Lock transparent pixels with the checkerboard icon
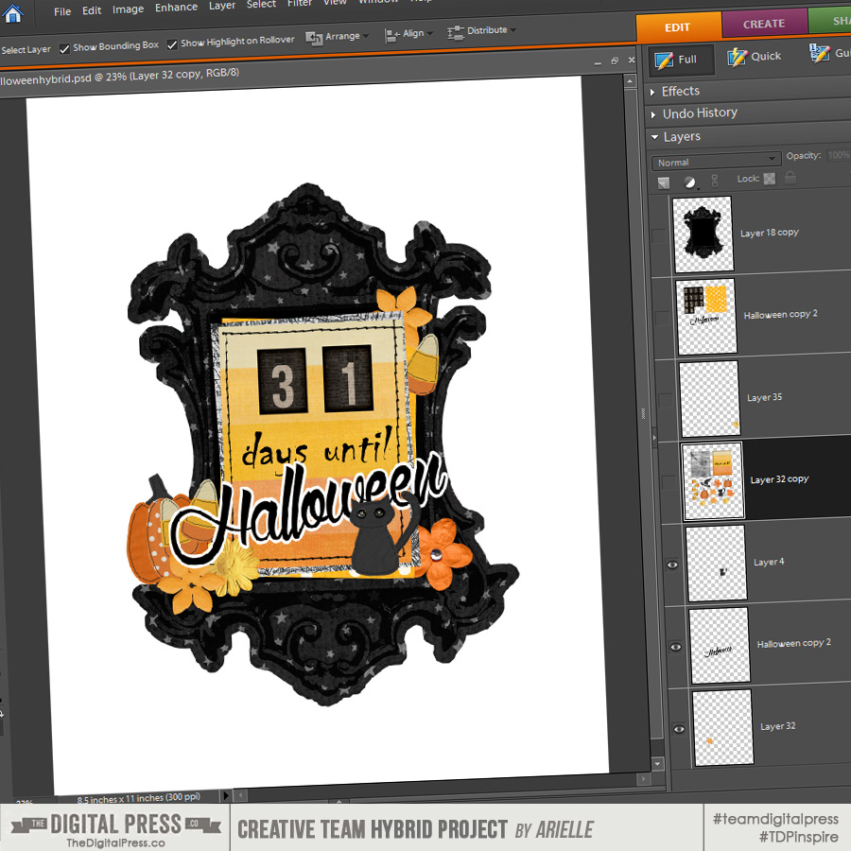The width and height of the screenshot is (851, 851). pyautogui.click(x=770, y=179)
